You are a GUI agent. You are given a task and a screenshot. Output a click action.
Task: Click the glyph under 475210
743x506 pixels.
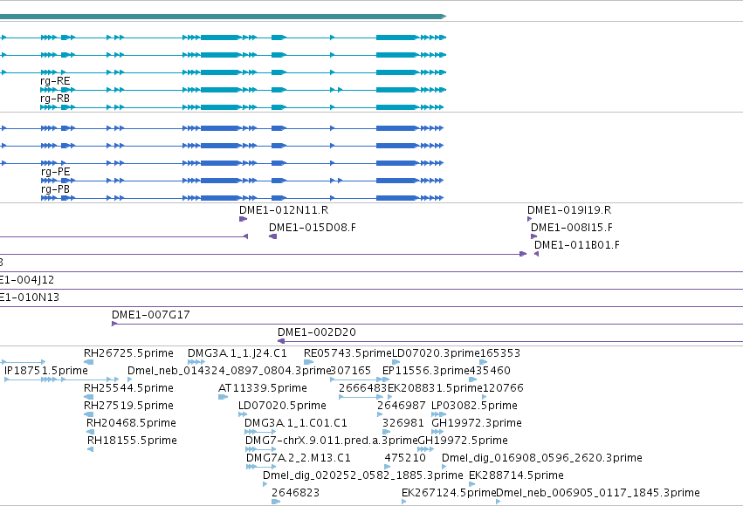point(387,467)
